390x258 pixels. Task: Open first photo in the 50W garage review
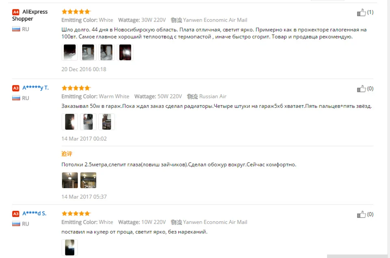69,122
